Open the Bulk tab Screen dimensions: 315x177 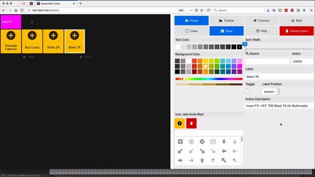click(296, 21)
